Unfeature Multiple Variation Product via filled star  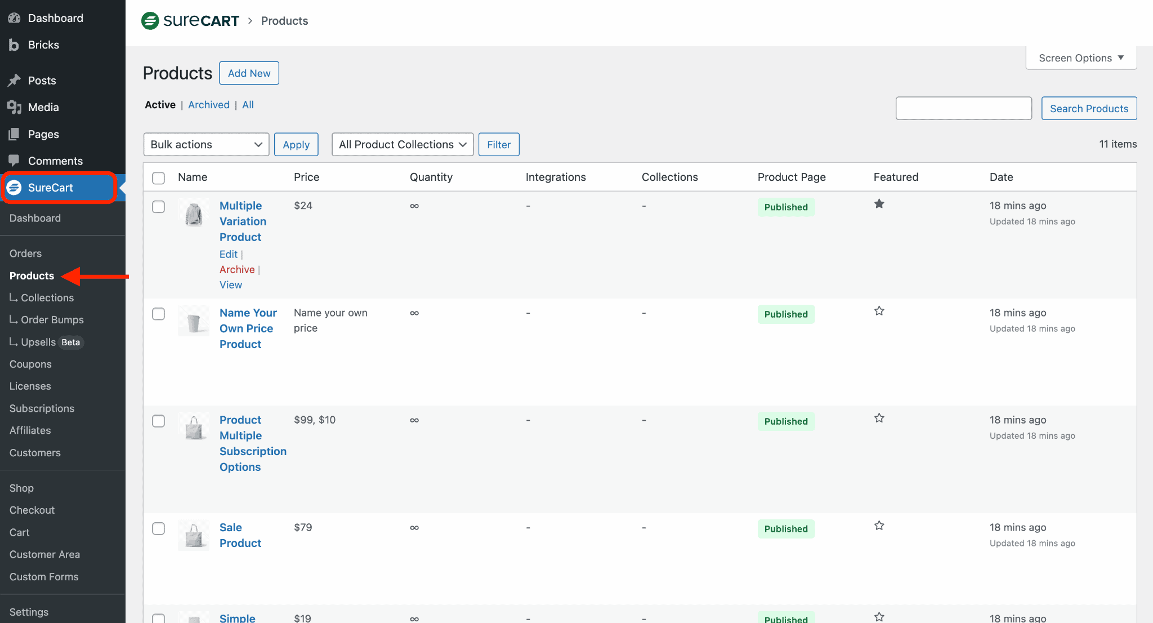[879, 204]
